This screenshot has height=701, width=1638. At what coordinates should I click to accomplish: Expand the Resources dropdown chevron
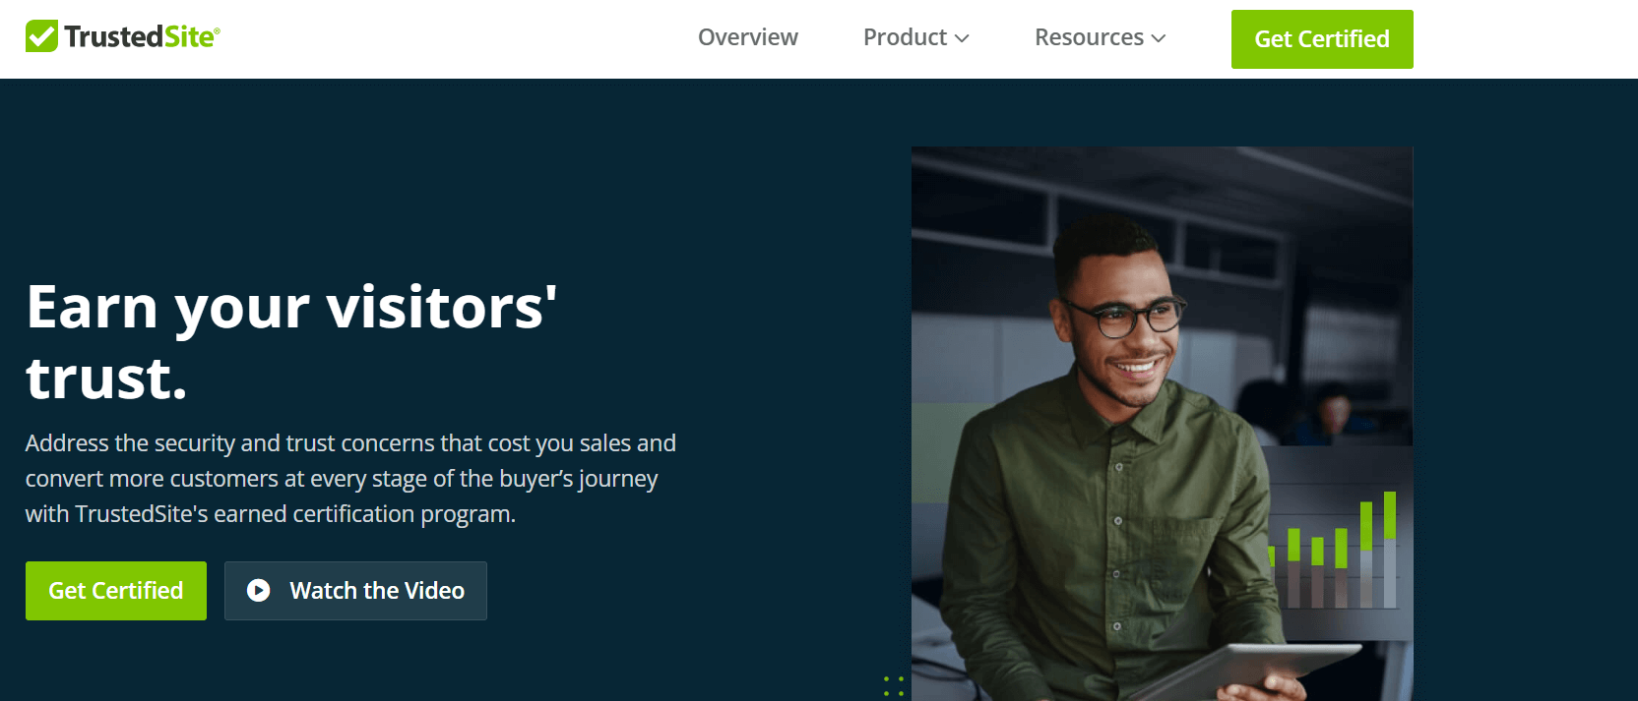point(1159,38)
